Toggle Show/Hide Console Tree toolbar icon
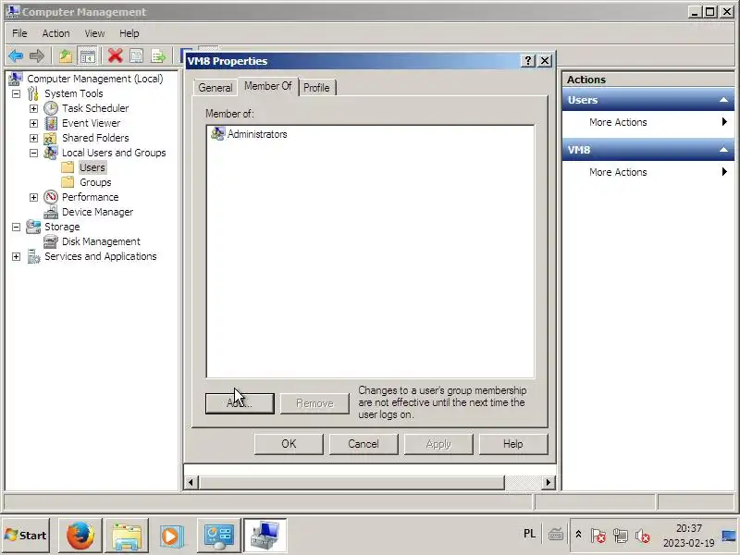740x555 pixels. pyautogui.click(x=87, y=56)
